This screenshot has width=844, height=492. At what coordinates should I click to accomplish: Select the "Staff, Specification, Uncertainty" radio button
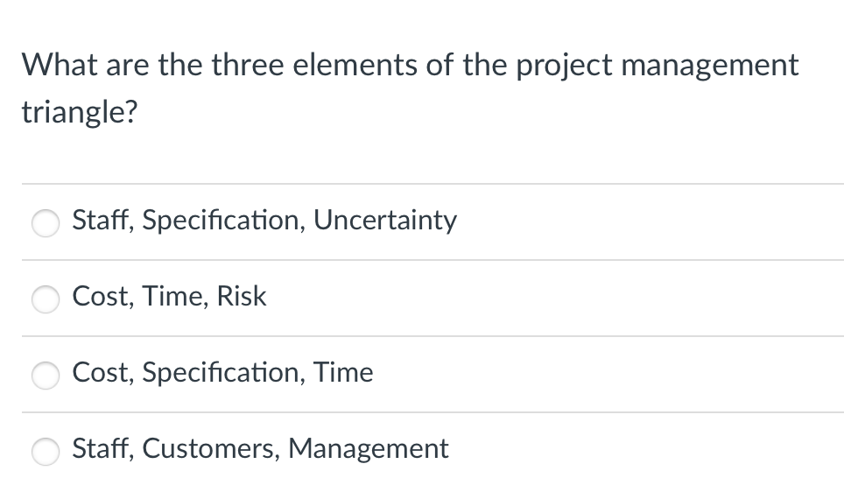coord(46,223)
